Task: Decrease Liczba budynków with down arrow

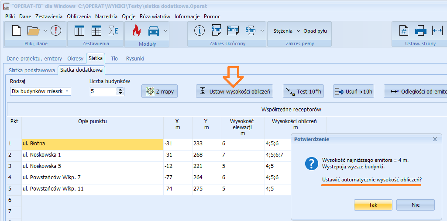Action: pyautogui.click(x=120, y=94)
